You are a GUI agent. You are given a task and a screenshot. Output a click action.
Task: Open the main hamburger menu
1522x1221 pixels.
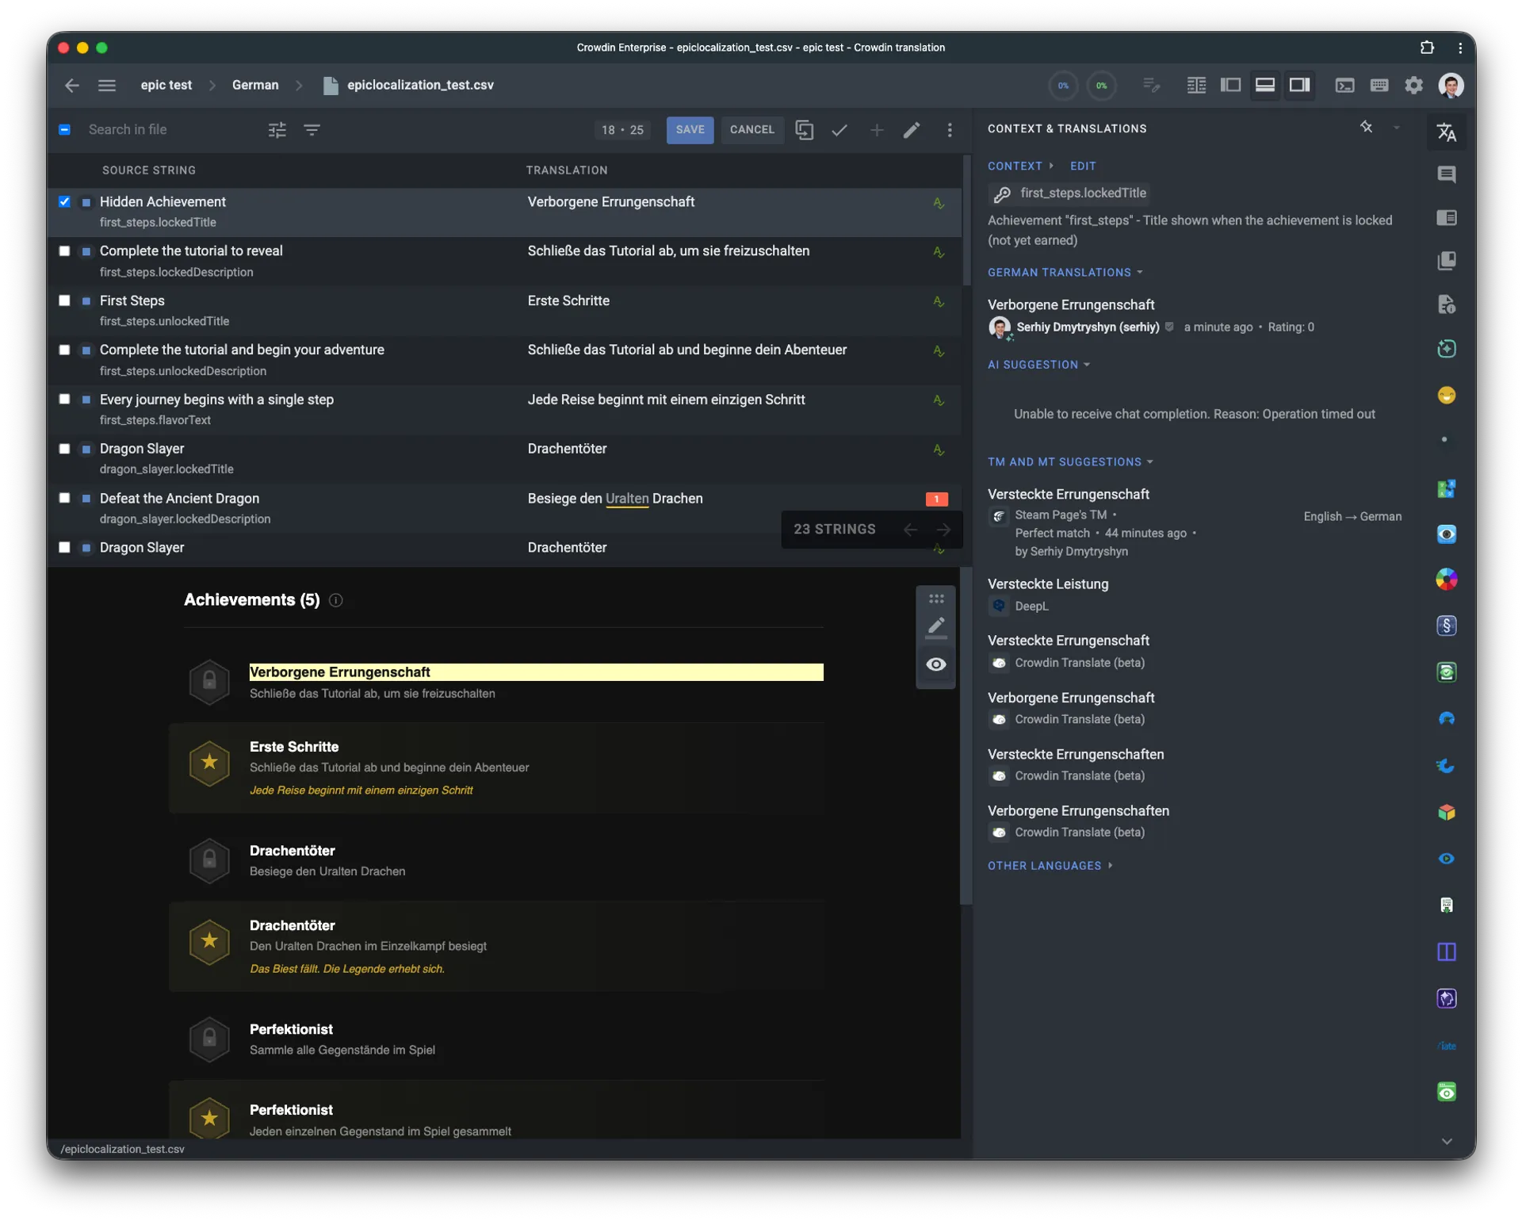tap(107, 85)
